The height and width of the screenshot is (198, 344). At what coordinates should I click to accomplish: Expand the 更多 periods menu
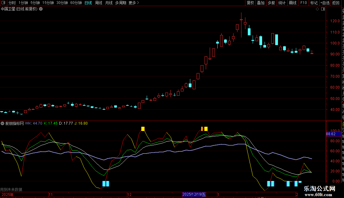[x=134, y=3]
